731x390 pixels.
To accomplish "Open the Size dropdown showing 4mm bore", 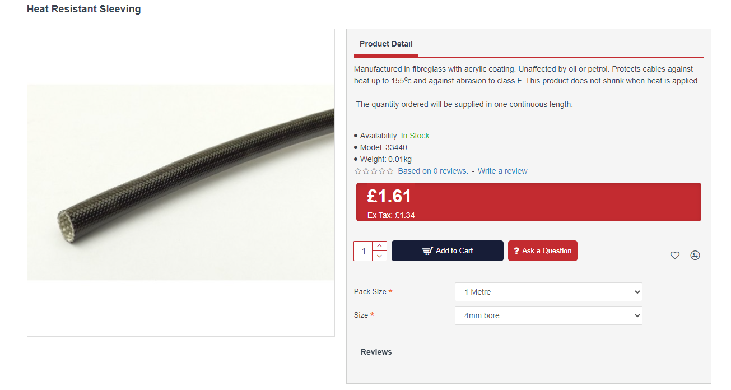I will 548,315.
